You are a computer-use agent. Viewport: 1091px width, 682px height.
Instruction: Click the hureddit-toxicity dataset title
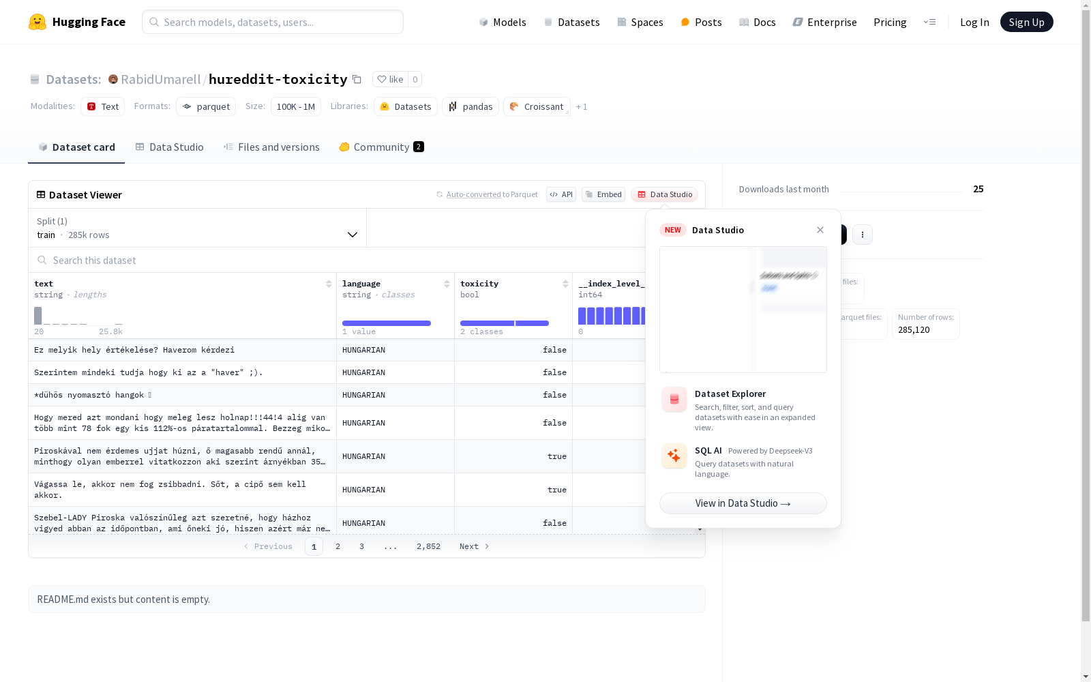point(278,79)
